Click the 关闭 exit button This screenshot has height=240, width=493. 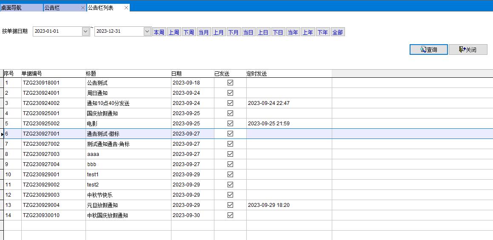[x=467, y=50]
